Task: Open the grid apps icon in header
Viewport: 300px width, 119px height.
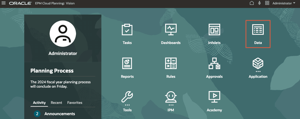Action: click(x=267, y=3)
